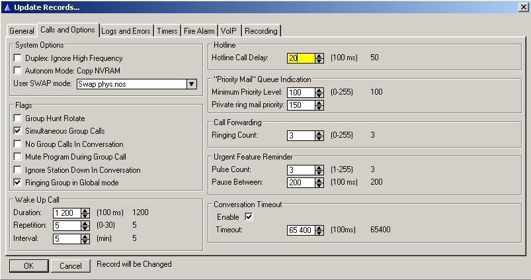The width and height of the screenshot is (531, 280).
Task: Check Autonom Mode: Copy NVRAM option
Action: pyautogui.click(x=18, y=71)
